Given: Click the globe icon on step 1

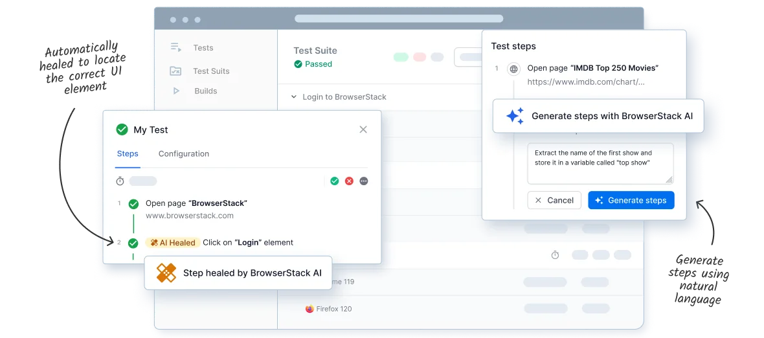Looking at the screenshot, I should [513, 69].
